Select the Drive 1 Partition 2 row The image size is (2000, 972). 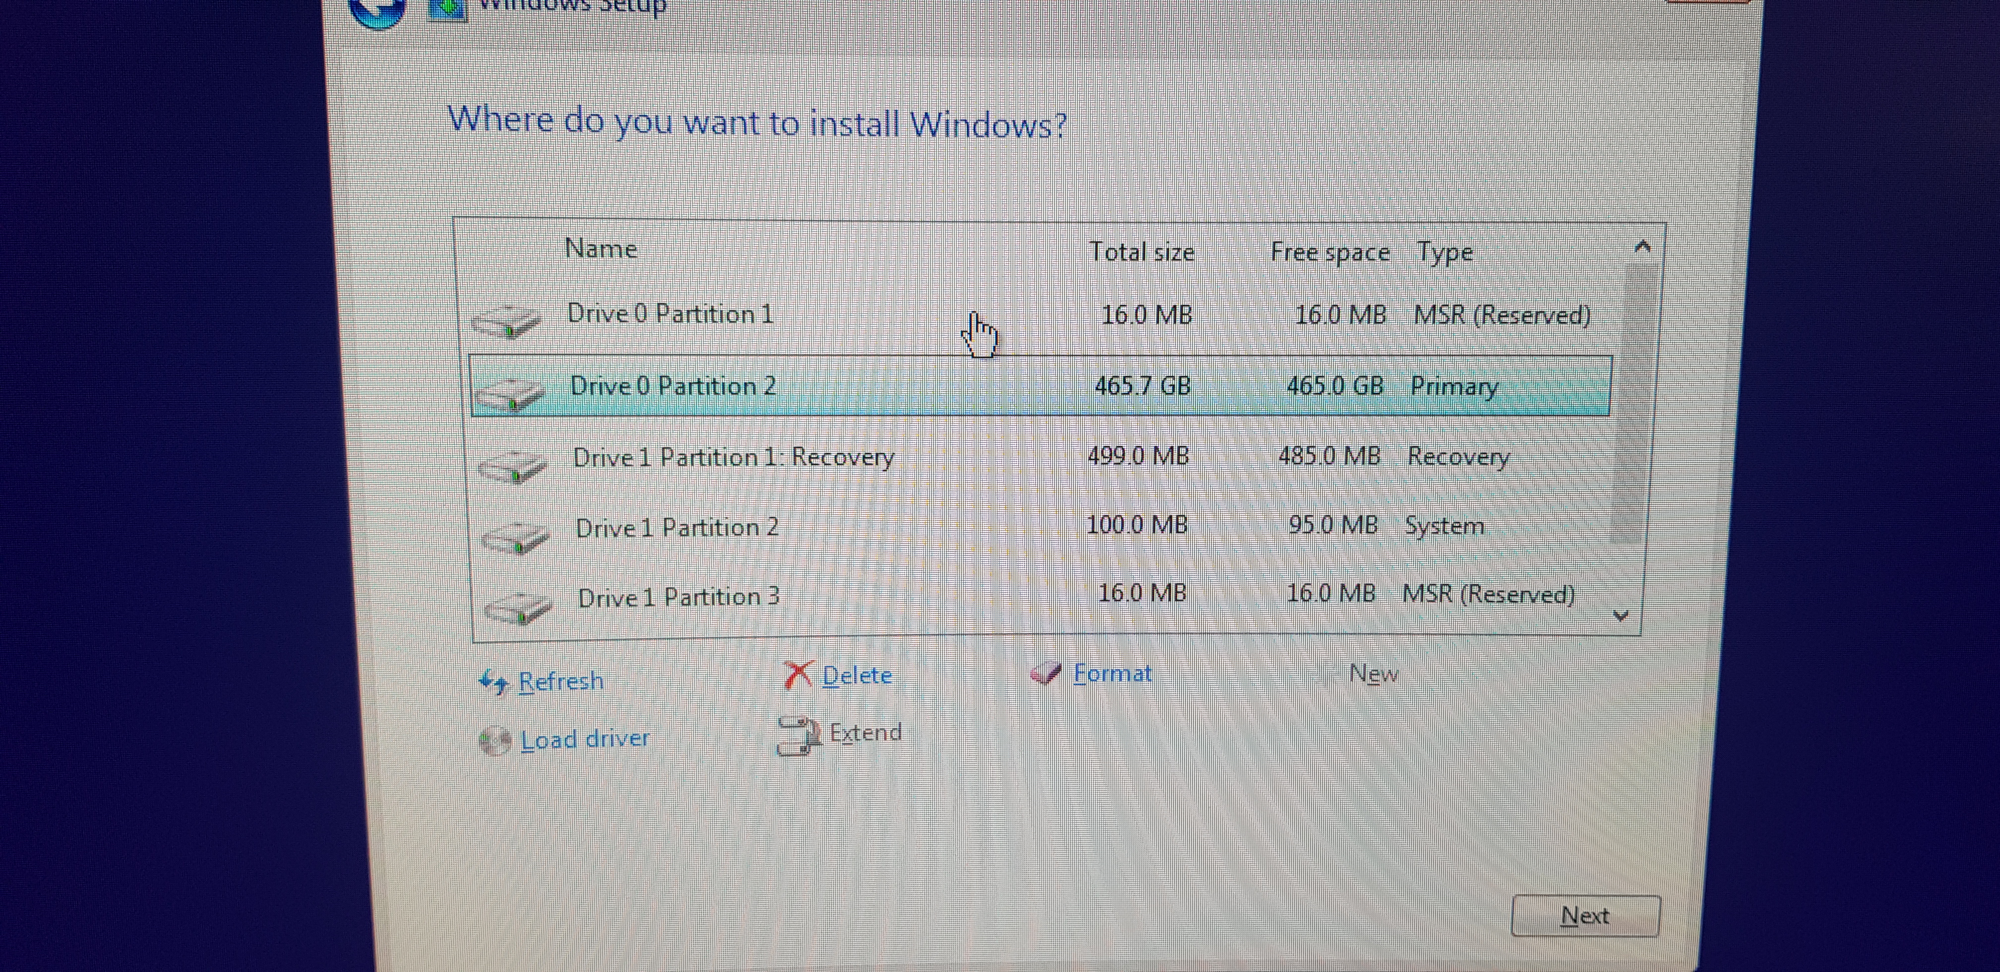click(x=1040, y=527)
